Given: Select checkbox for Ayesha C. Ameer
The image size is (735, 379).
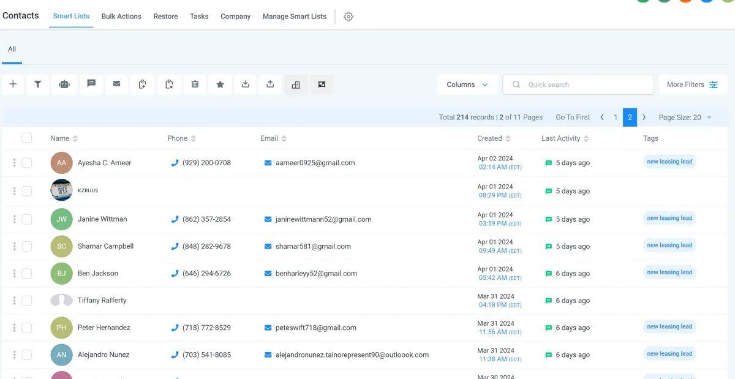Looking at the screenshot, I should pos(27,163).
